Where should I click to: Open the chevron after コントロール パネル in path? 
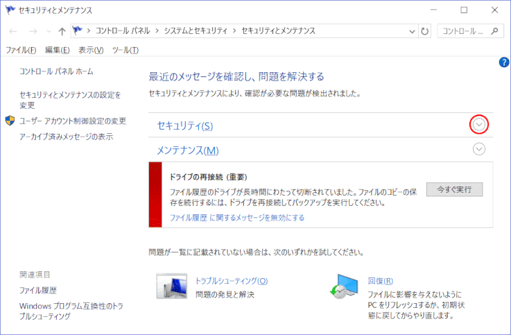157,31
